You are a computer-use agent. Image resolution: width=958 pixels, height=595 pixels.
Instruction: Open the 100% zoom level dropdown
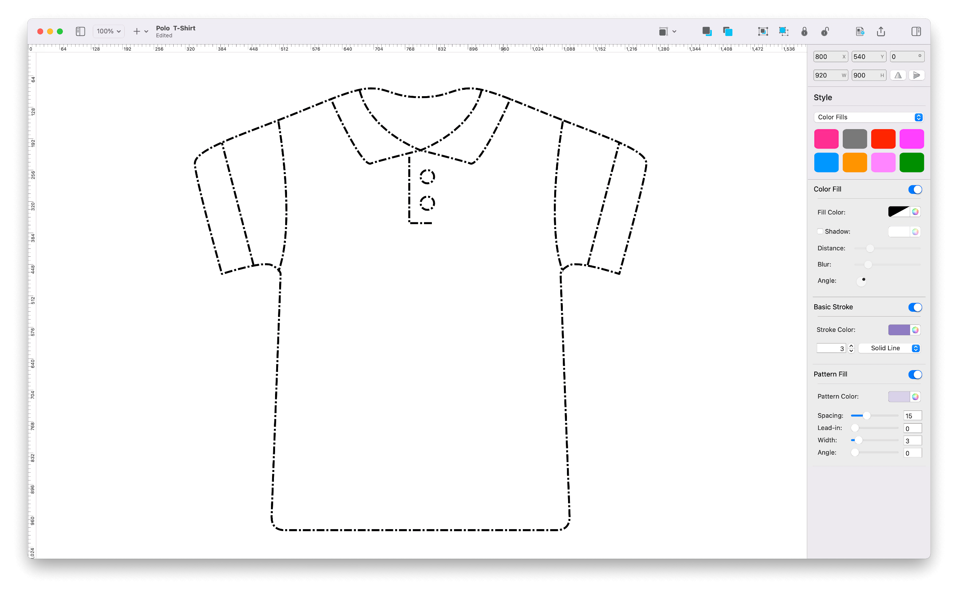click(x=109, y=31)
